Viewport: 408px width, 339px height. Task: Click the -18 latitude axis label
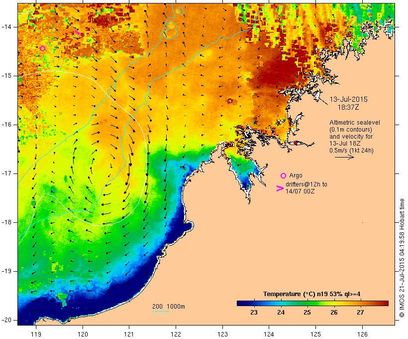pos(6,222)
